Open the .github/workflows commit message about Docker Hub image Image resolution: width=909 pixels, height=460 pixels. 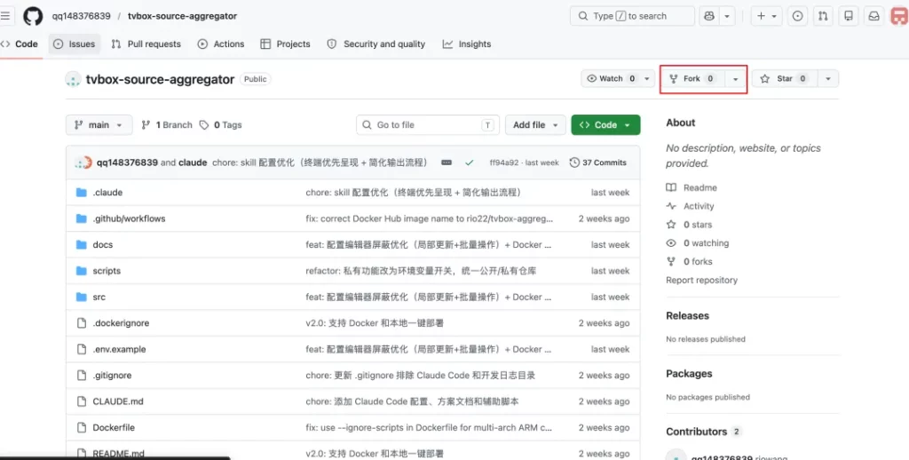pos(430,218)
